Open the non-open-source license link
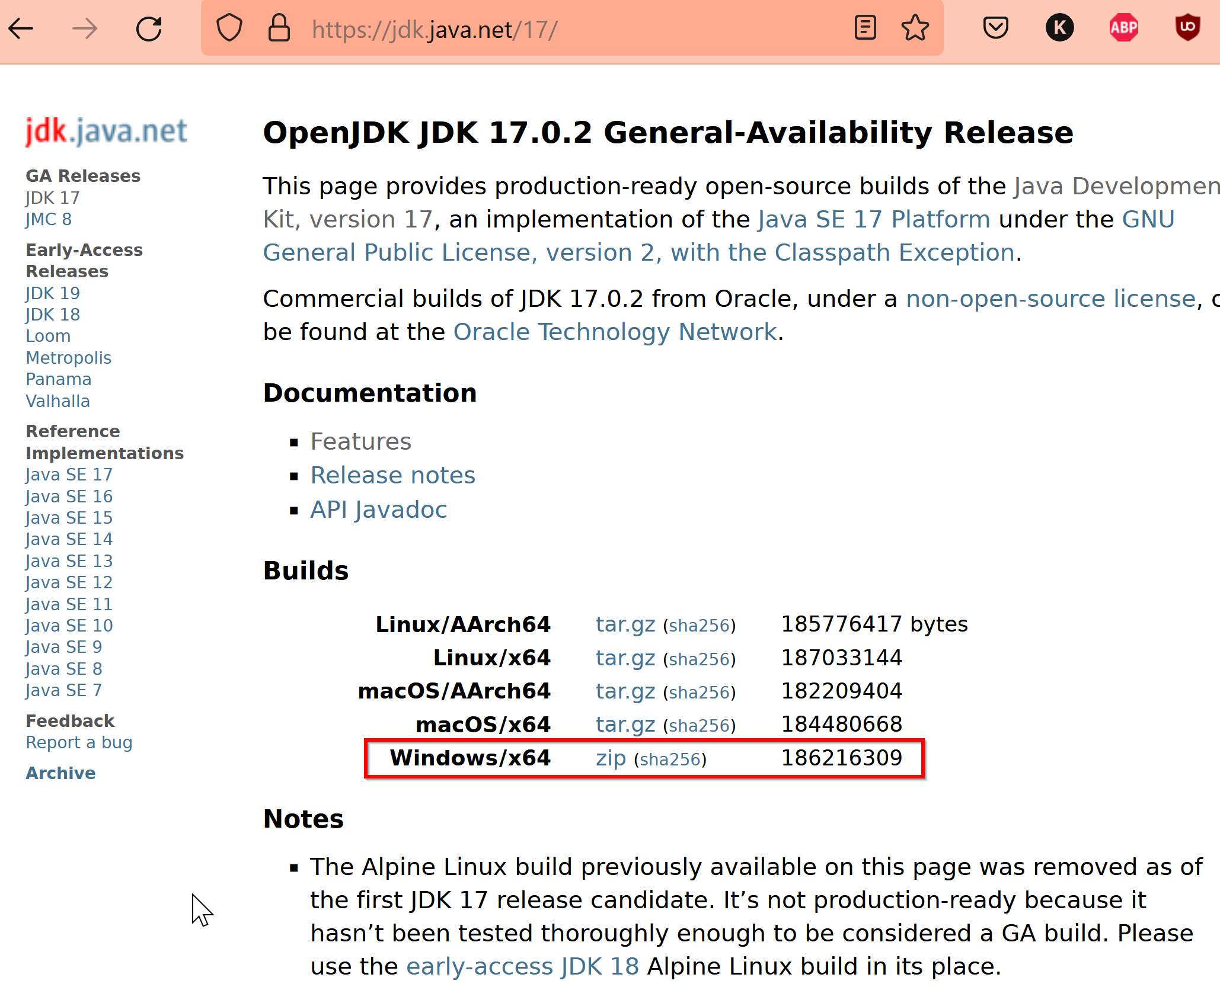 tap(1051, 299)
